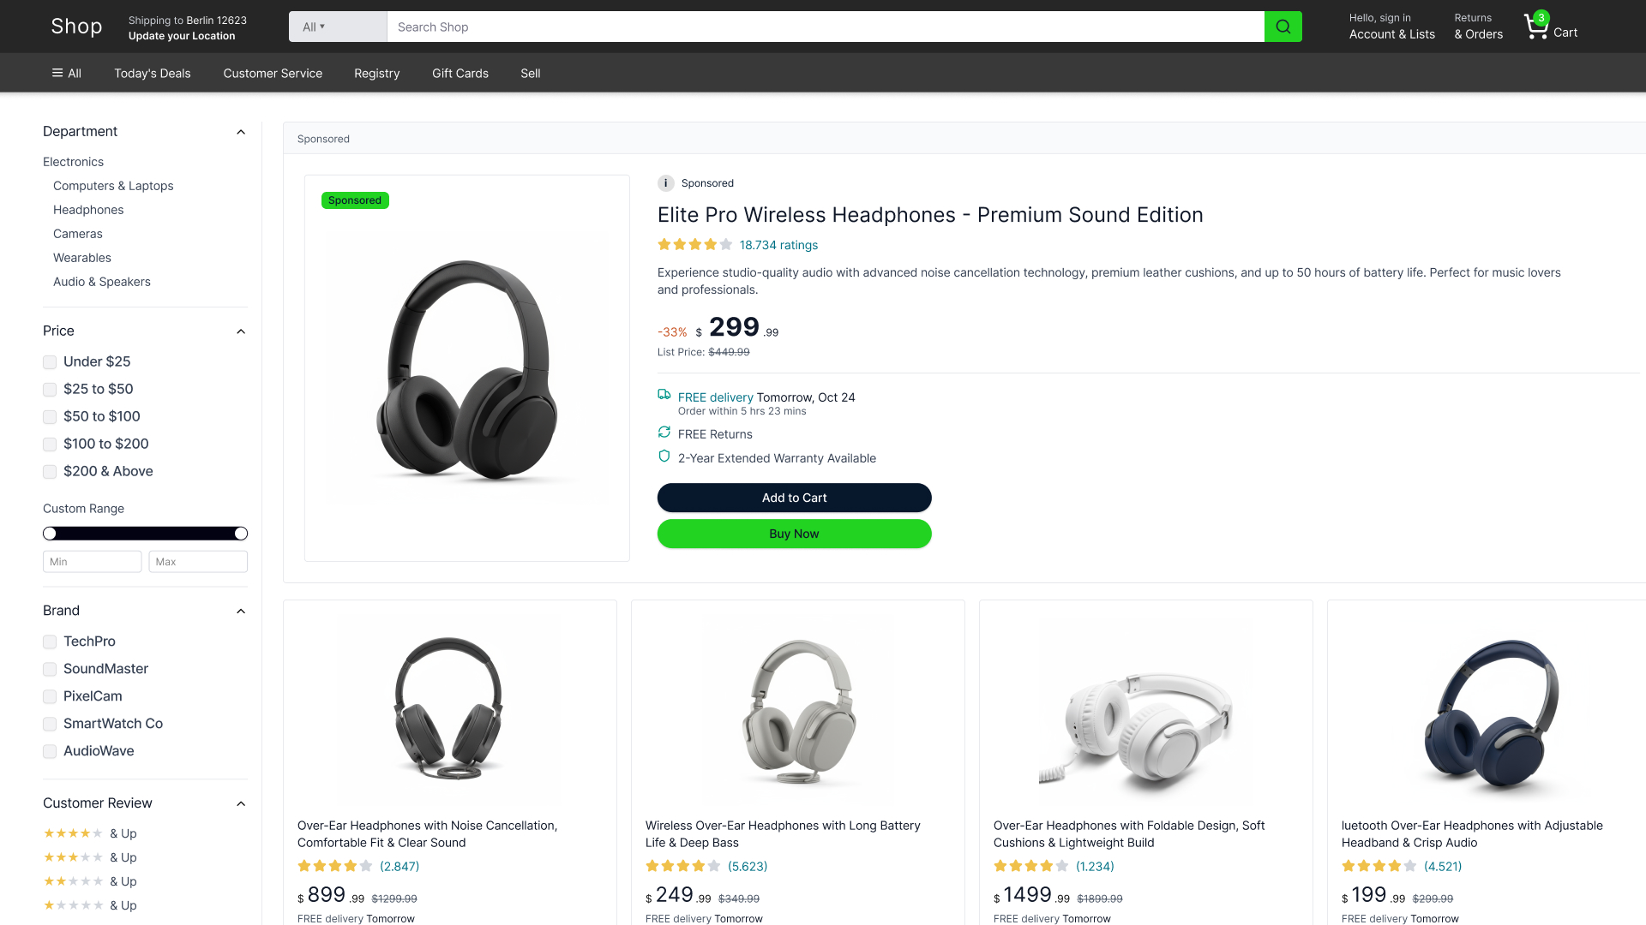Collapse the Brand filter section
This screenshot has width=1646, height=925.
241,611
